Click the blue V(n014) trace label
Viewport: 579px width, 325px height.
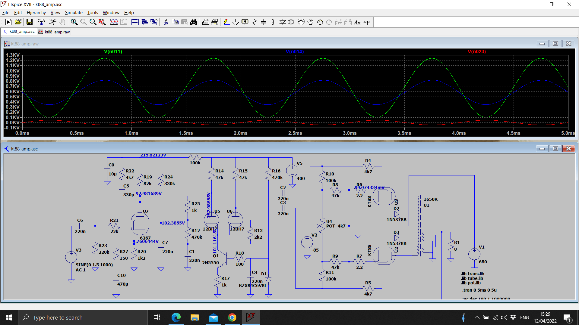[295, 51]
